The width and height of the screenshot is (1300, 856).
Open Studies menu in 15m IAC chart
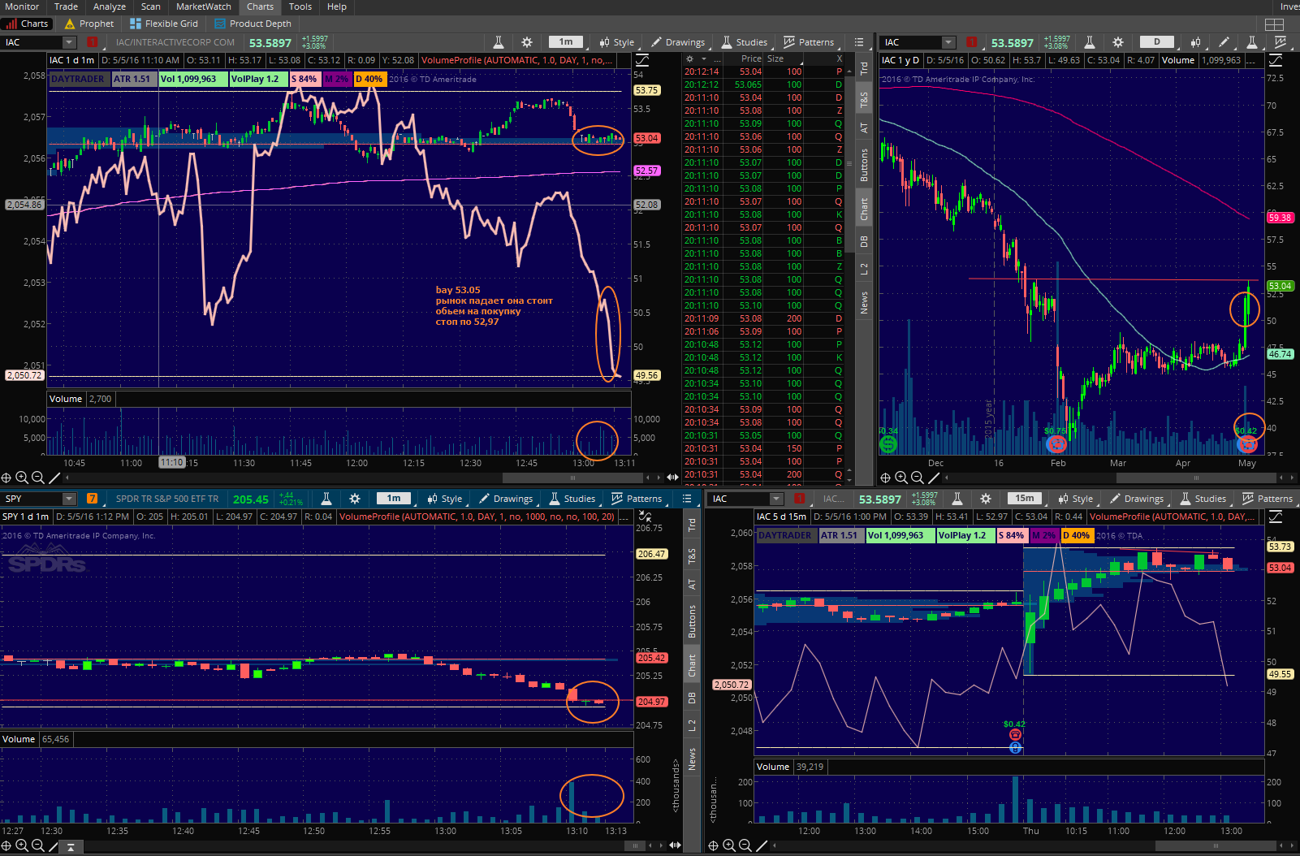pyautogui.click(x=1203, y=499)
